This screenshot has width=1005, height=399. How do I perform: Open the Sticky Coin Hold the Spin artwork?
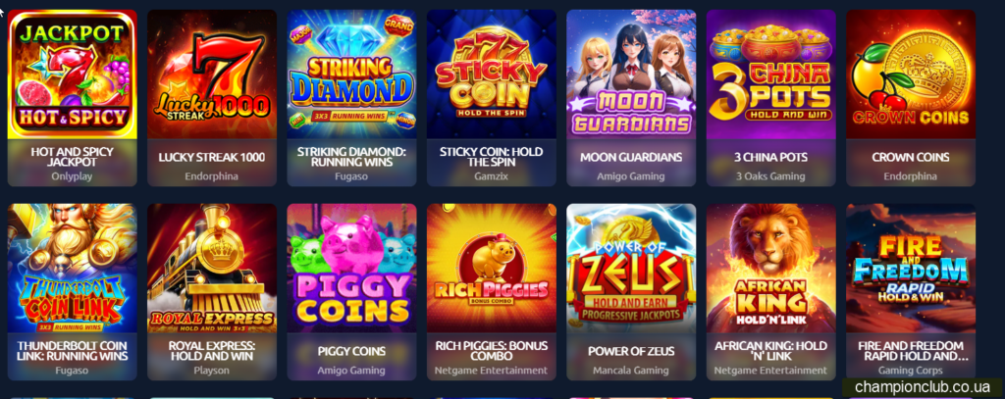click(x=491, y=75)
